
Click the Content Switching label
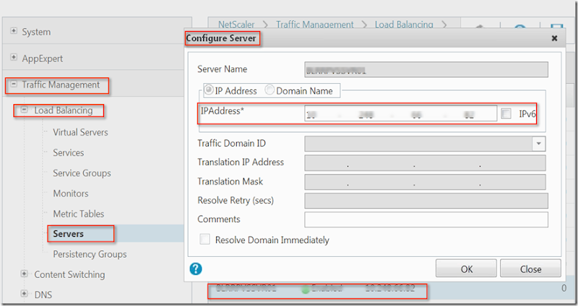[x=69, y=274]
